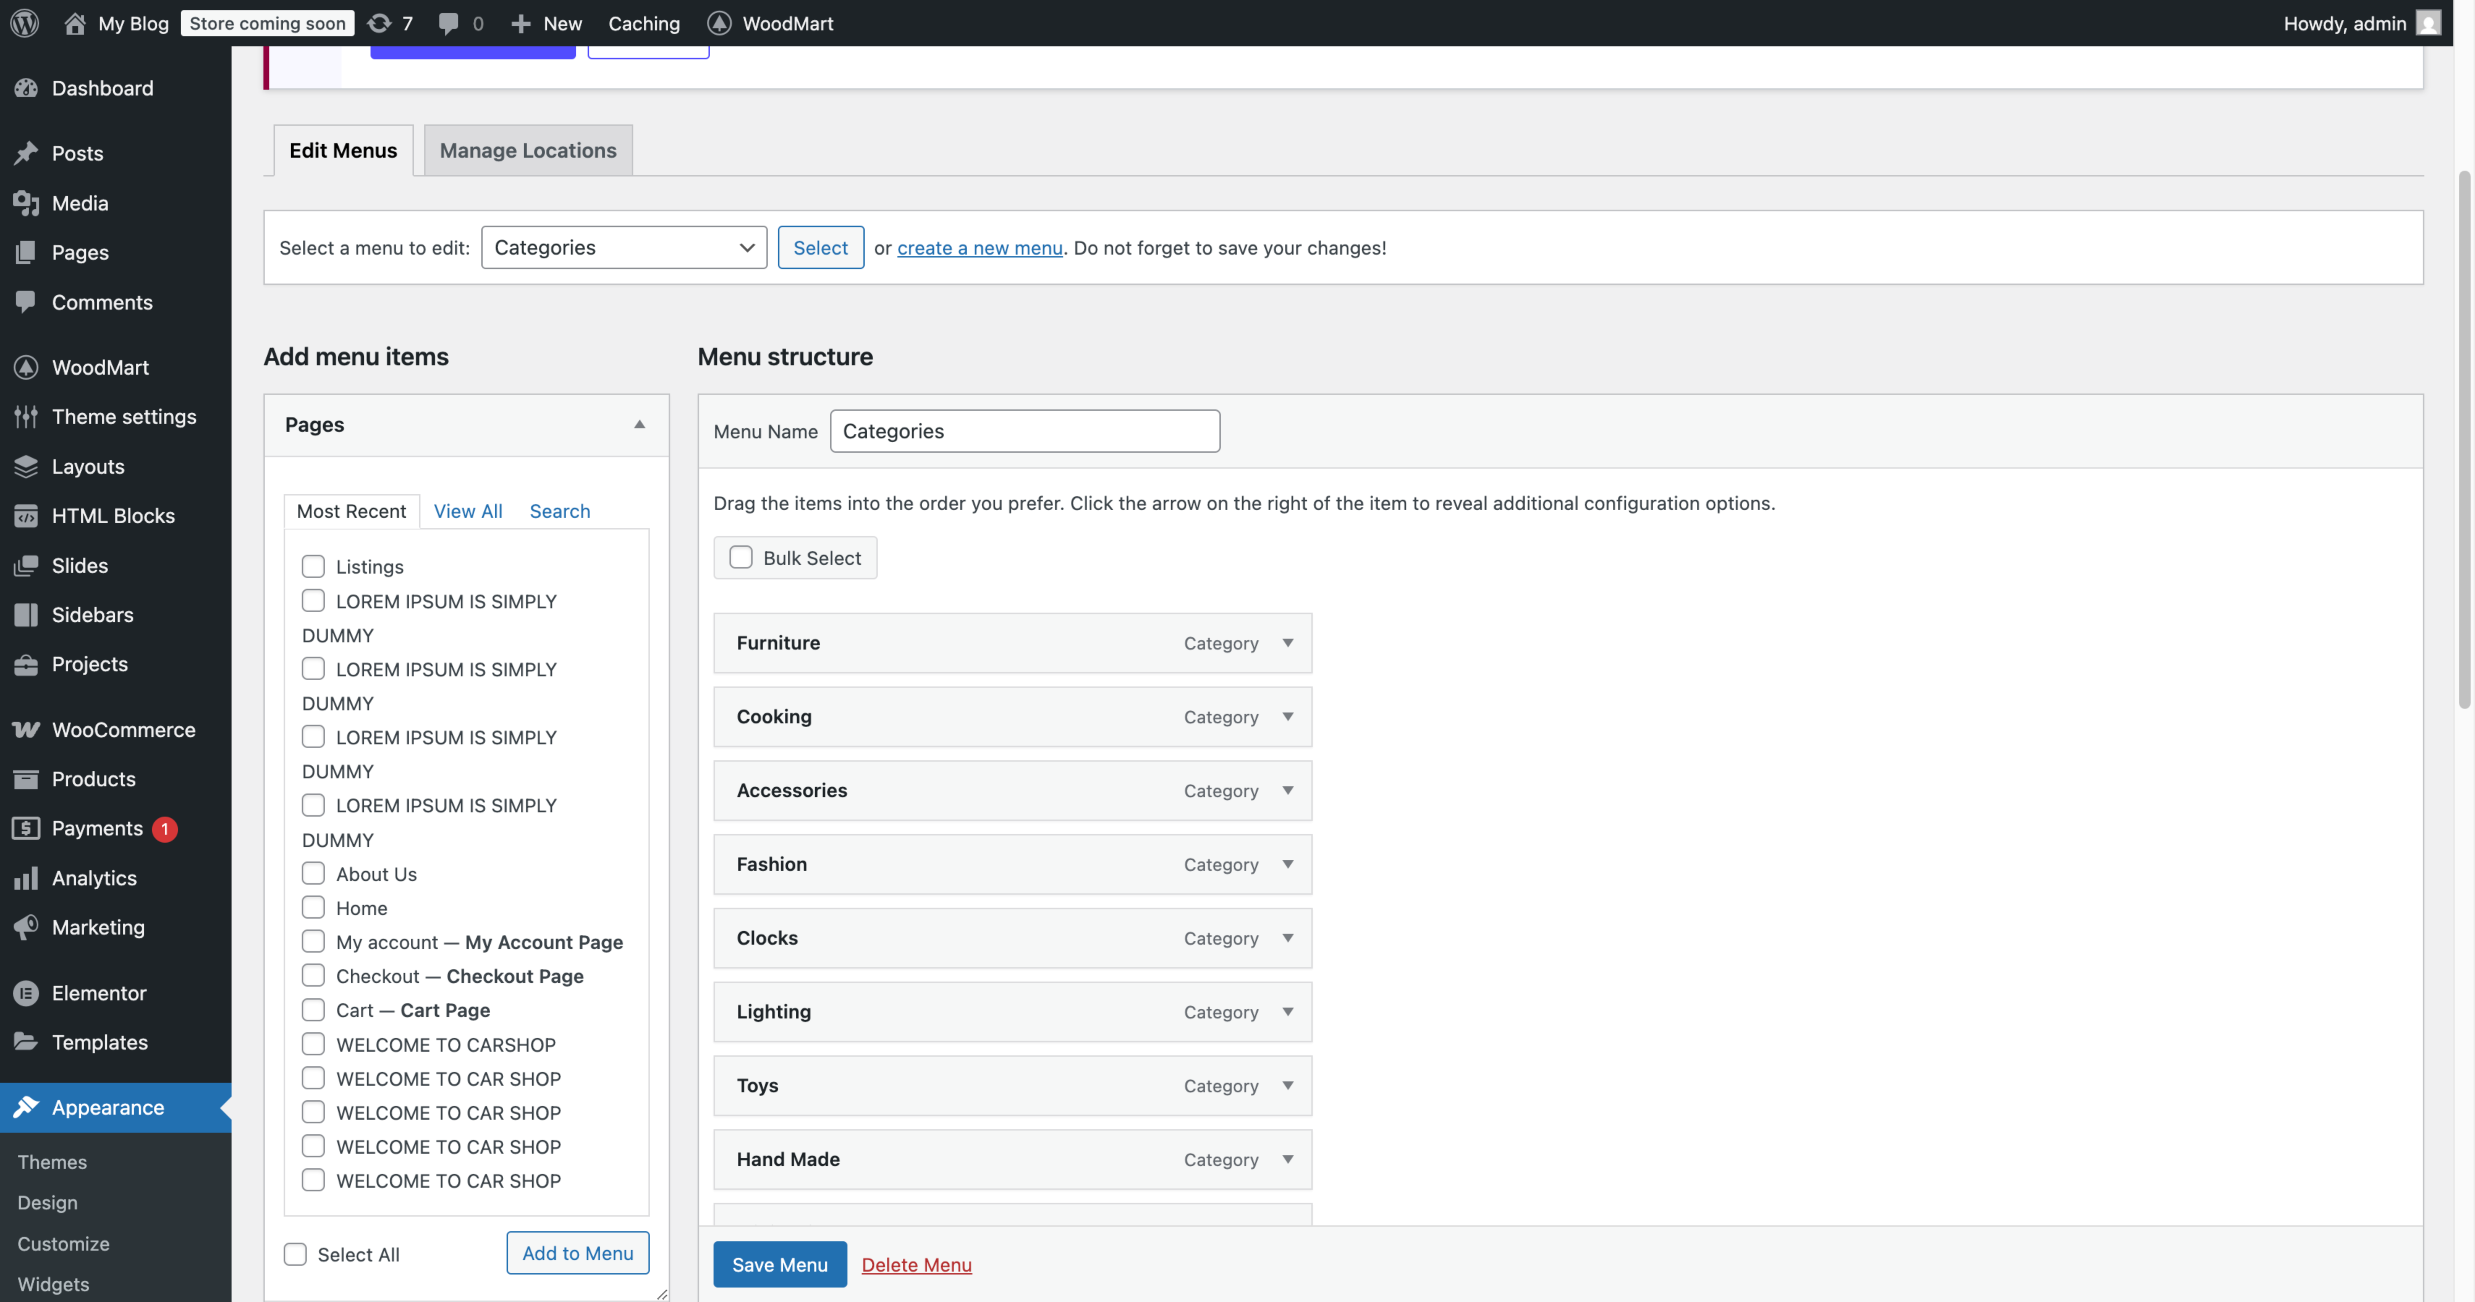This screenshot has height=1302, width=2475.
Task: Click the Pages icon in sidebar
Action: [26, 252]
